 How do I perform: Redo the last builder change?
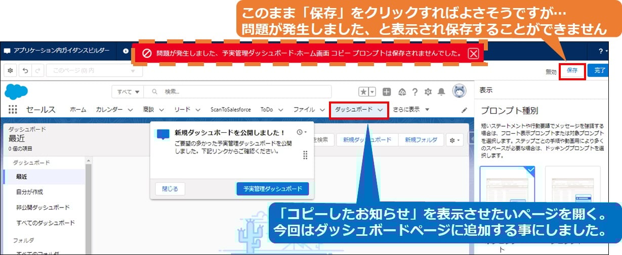[x=37, y=71]
